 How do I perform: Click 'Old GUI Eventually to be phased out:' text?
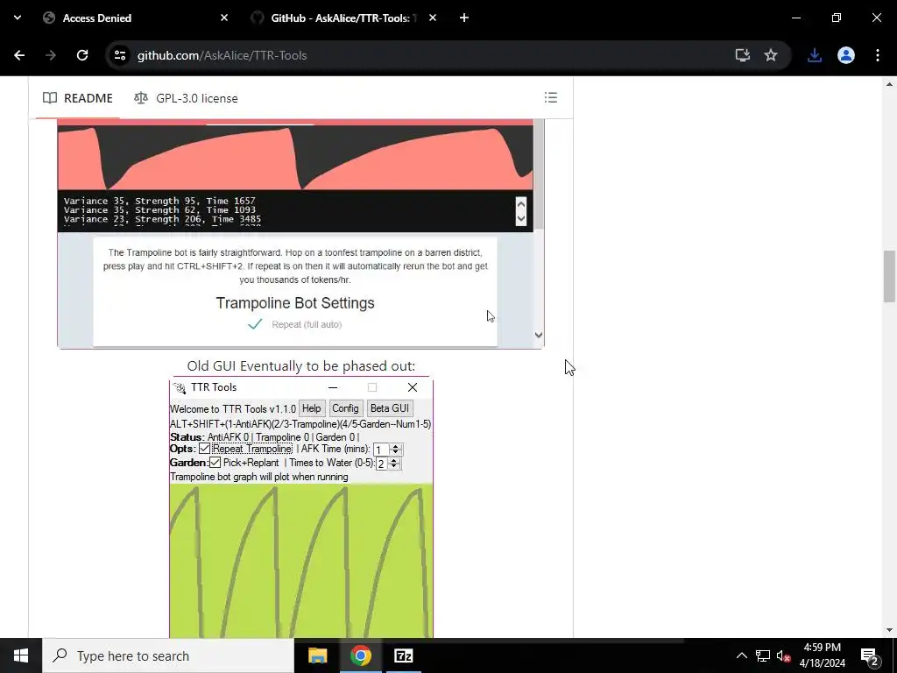(x=301, y=365)
